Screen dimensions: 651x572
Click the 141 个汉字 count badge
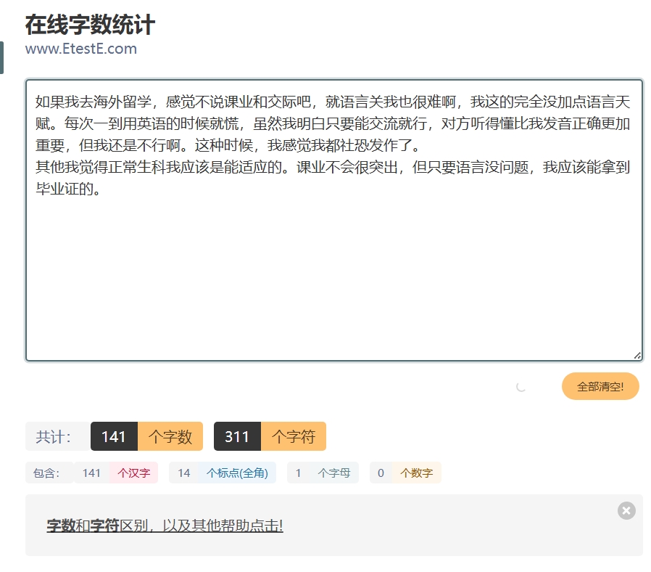click(x=116, y=473)
